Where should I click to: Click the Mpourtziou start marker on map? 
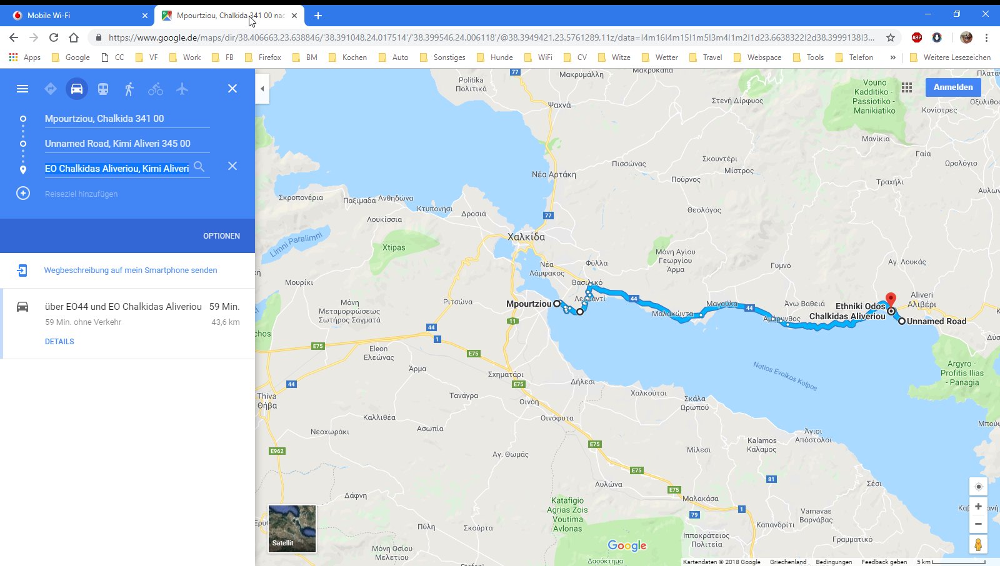pos(557,304)
